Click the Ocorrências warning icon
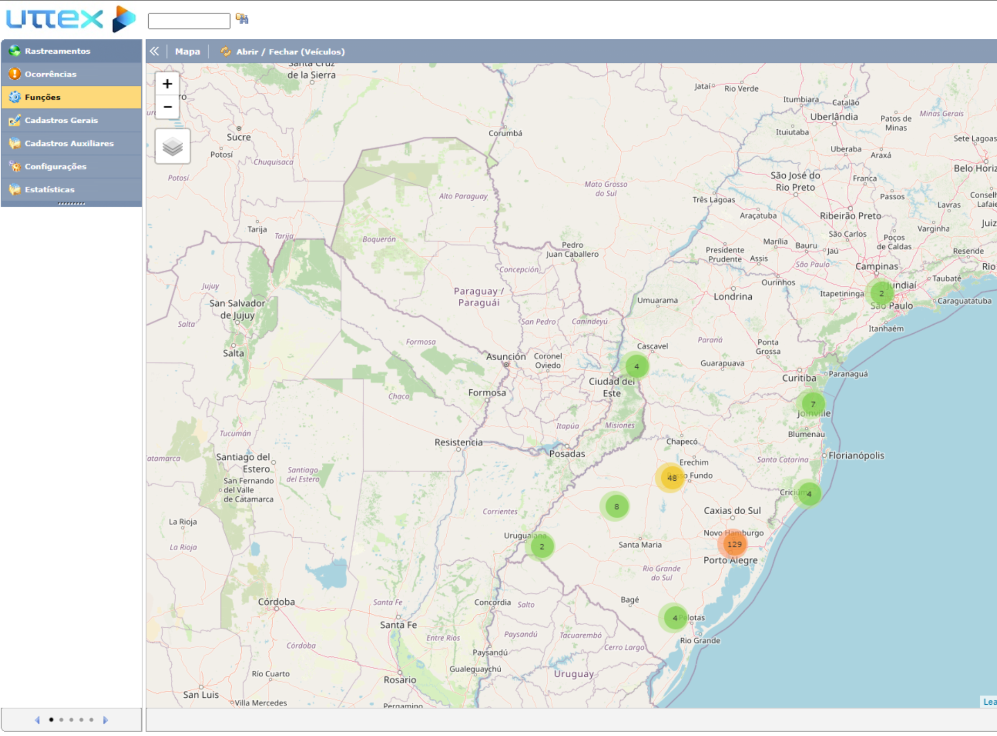This screenshot has width=997, height=736. click(15, 74)
